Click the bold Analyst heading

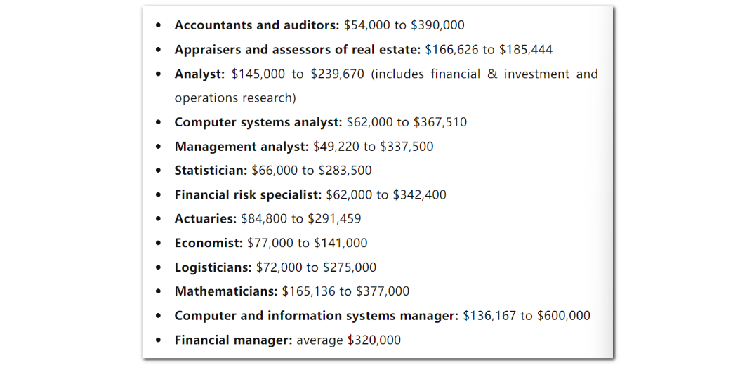pyautogui.click(x=199, y=74)
